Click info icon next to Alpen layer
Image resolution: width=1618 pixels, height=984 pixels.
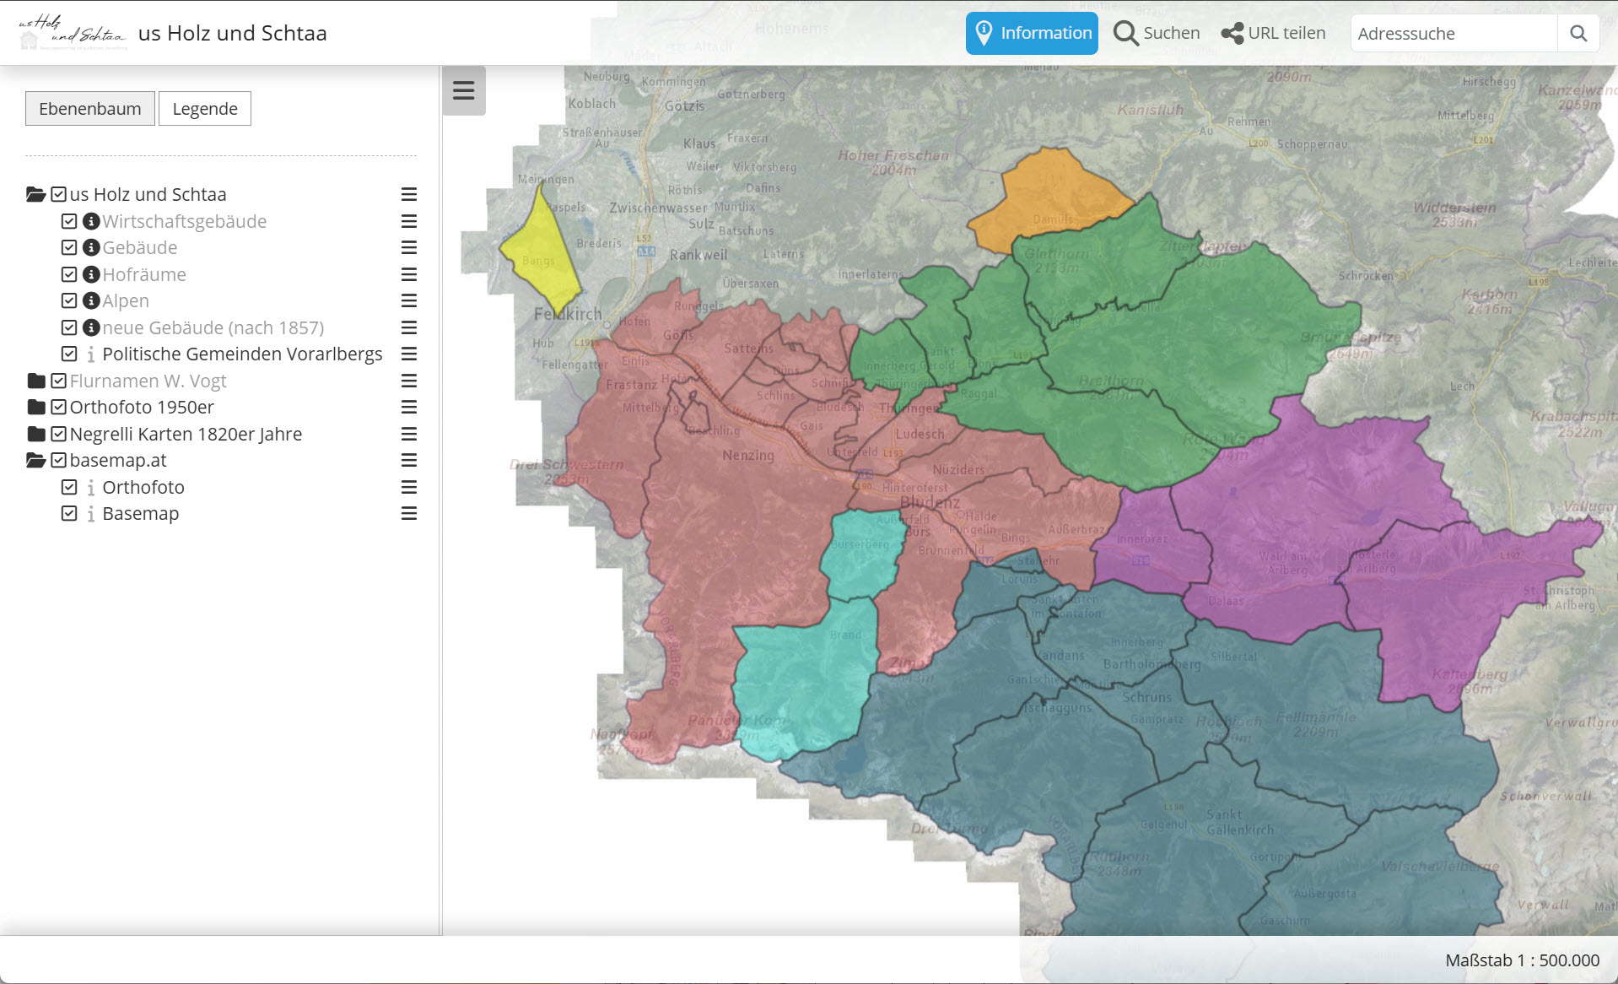(91, 300)
